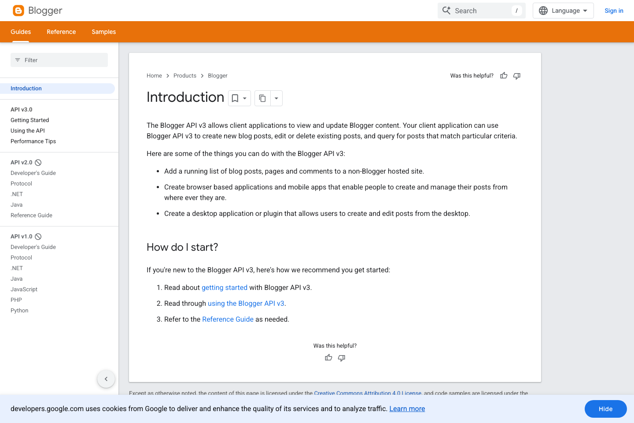The height and width of the screenshot is (423, 634).
Task: Open the copy options dropdown arrow
Action: (276, 98)
